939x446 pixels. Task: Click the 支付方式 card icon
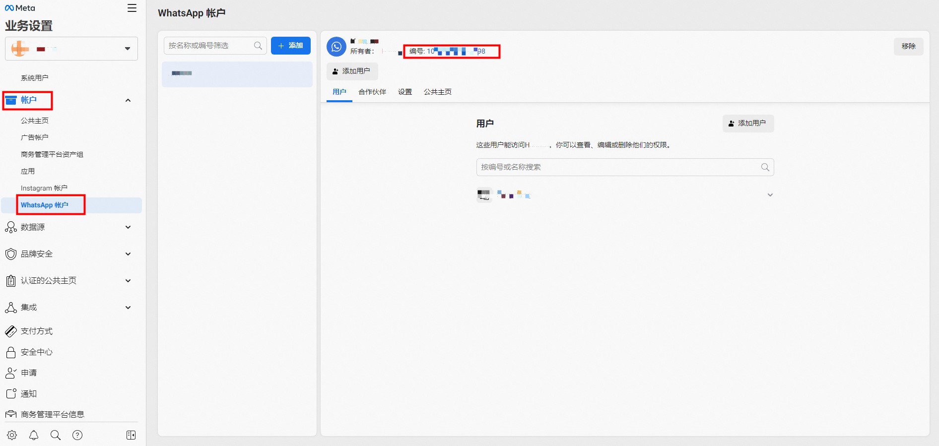(x=11, y=331)
